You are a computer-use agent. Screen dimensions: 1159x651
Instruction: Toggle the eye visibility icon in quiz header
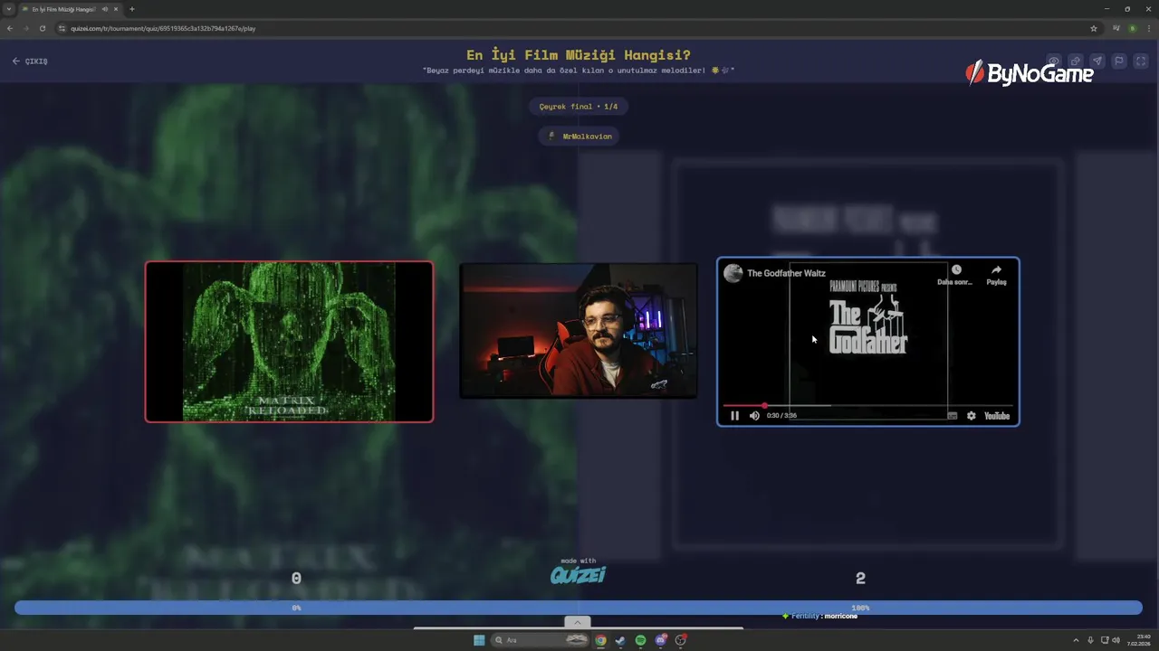click(x=1054, y=61)
